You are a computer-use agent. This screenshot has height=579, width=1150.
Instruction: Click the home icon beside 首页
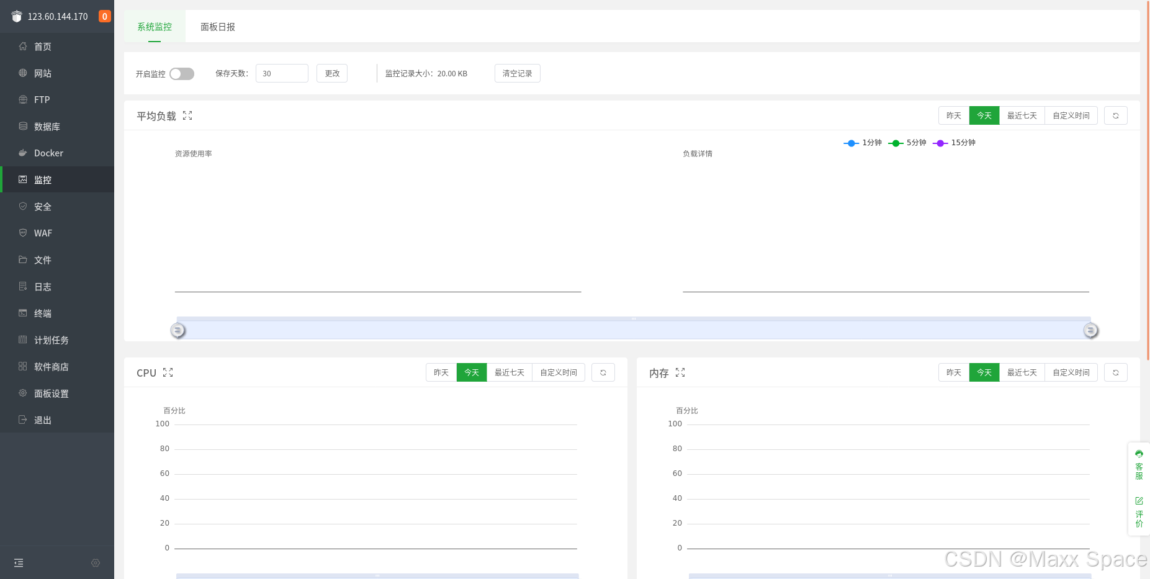[23, 47]
